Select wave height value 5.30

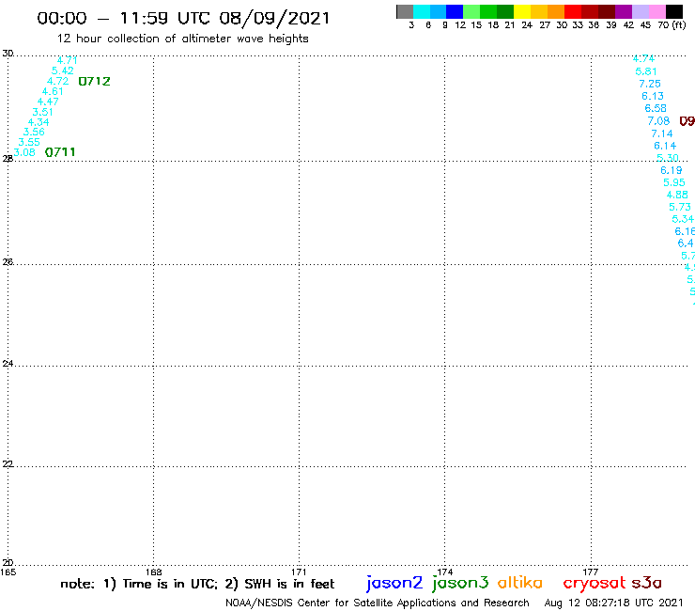pos(668,158)
